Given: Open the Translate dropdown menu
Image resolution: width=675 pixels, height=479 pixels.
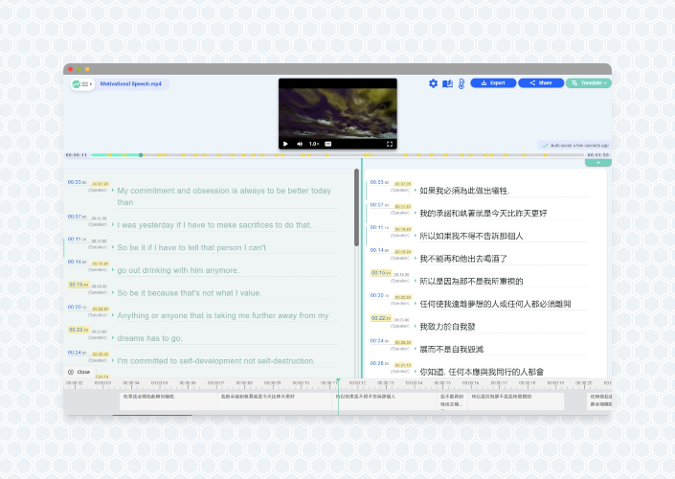Looking at the screenshot, I should coord(589,83).
